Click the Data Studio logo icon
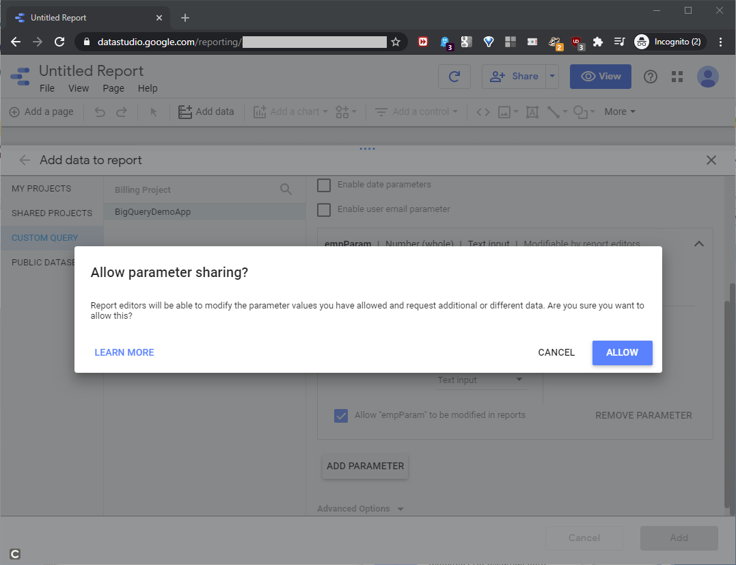736x565 pixels. (20, 76)
